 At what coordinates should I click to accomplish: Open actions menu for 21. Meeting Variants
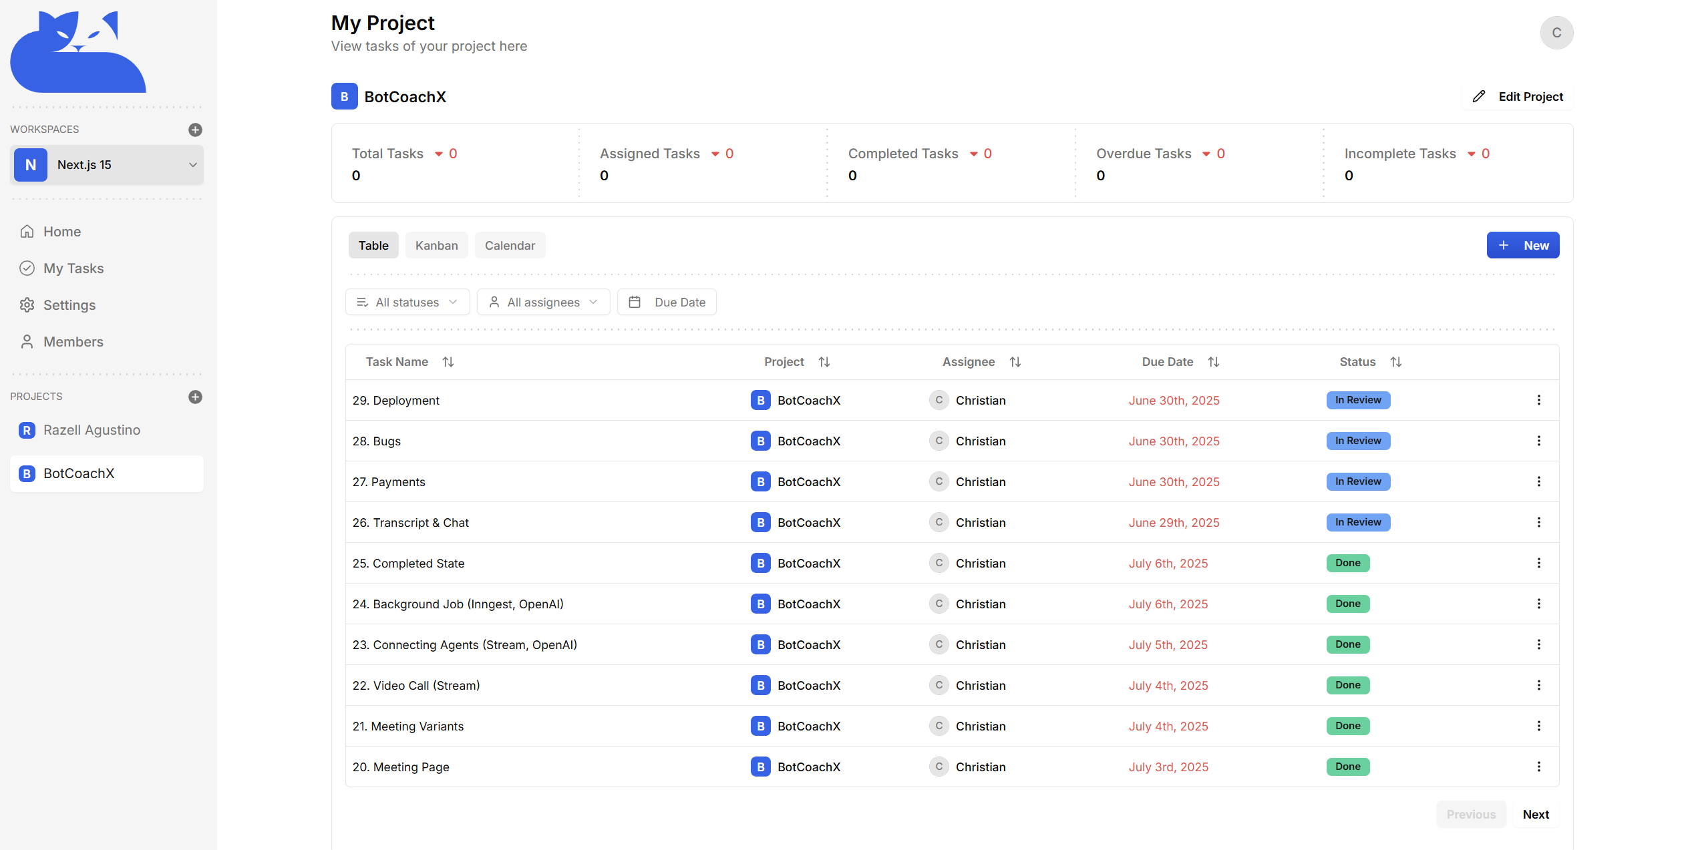point(1538,726)
